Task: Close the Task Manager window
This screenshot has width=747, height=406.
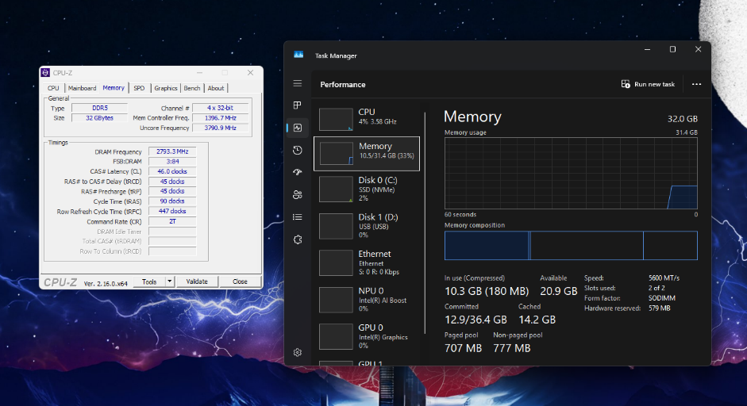Action: pos(698,49)
